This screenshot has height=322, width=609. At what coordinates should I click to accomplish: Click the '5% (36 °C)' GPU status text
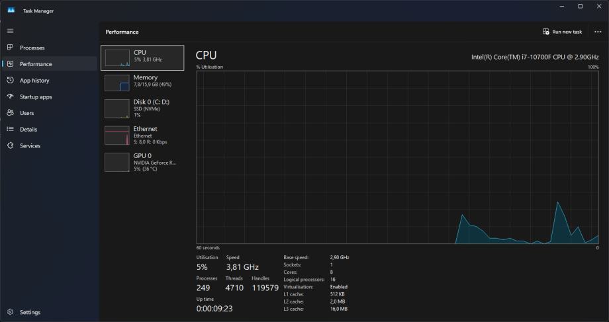145,169
